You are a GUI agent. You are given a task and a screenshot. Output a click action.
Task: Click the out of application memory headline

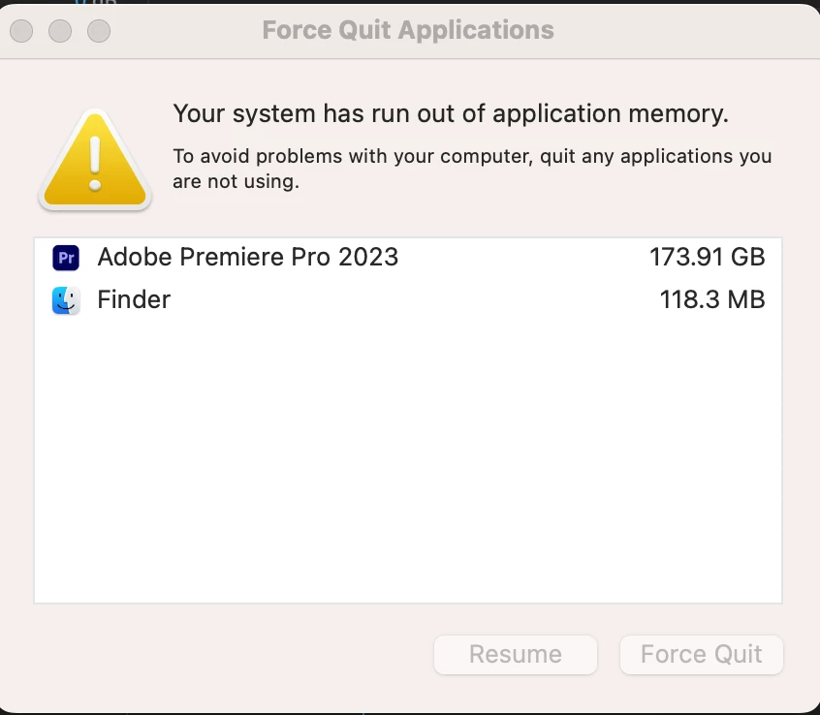[x=450, y=114]
